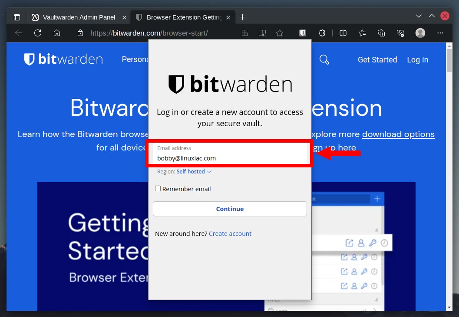Follow the download options link
The width and height of the screenshot is (459, 317).
[x=398, y=134]
